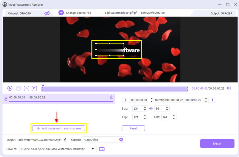Click Add watermark removing area button
239x157 pixels.
pyautogui.click(x=59, y=128)
